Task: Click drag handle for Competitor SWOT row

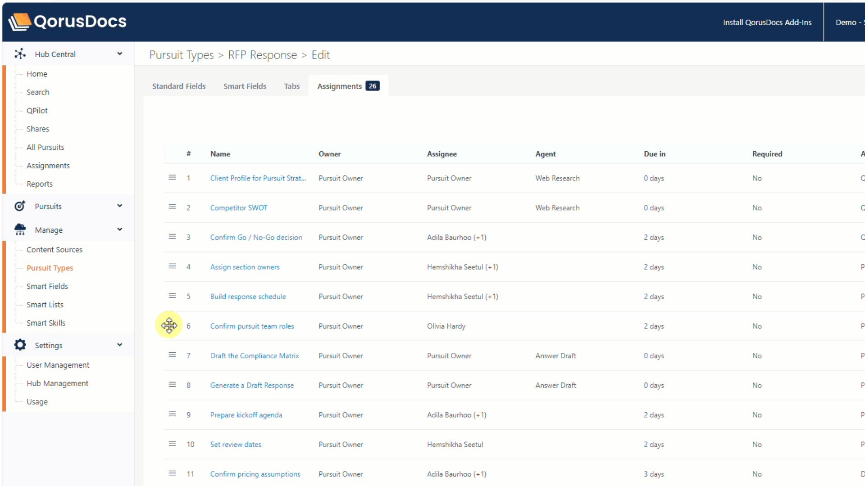Action: pyautogui.click(x=172, y=207)
